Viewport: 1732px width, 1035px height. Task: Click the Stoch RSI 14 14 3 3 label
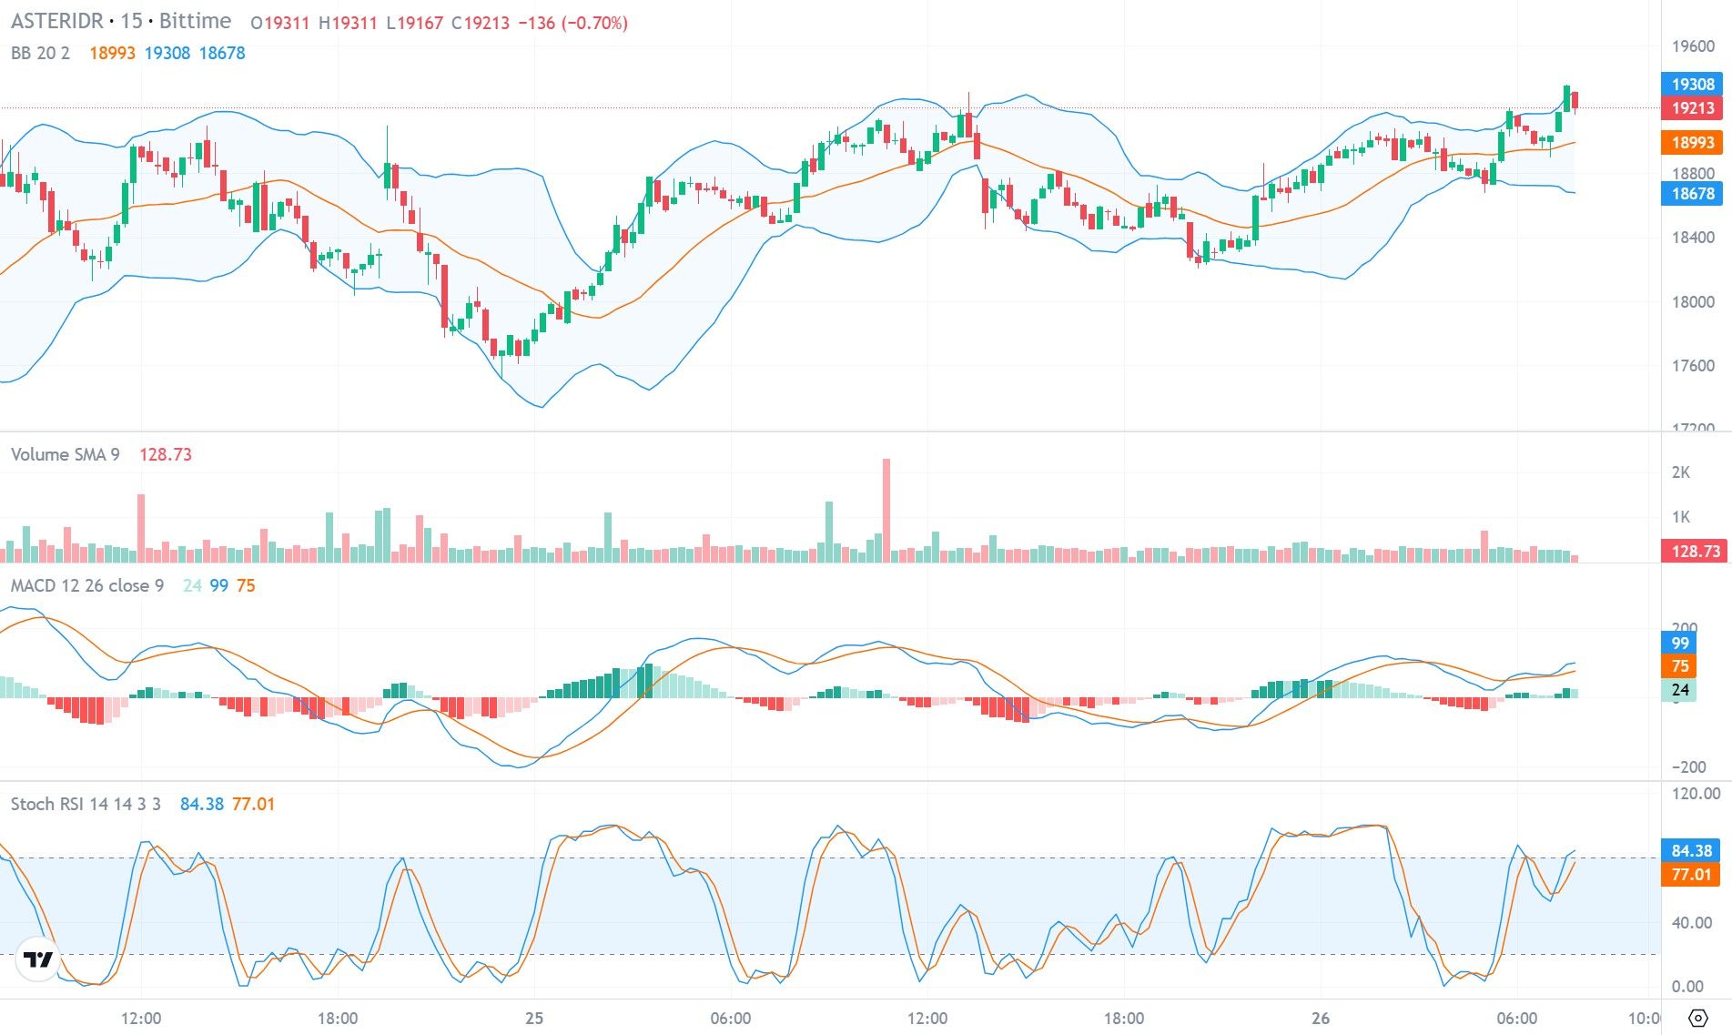pos(88,804)
